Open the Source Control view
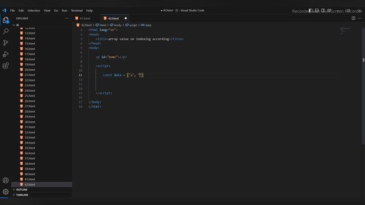The height and width of the screenshot is (205, 365). [6, 43]
